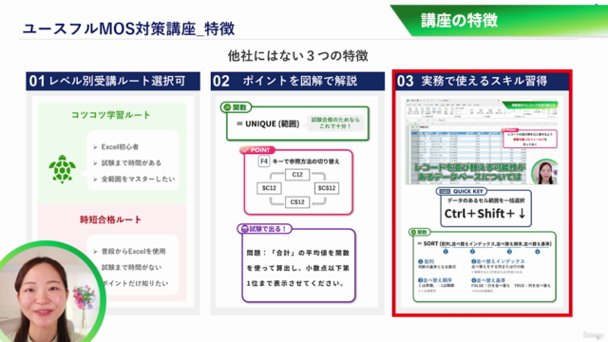Viewport: 608px width, 342px height.
Task: Click the C$12 reference box
Action: point(297,202)
